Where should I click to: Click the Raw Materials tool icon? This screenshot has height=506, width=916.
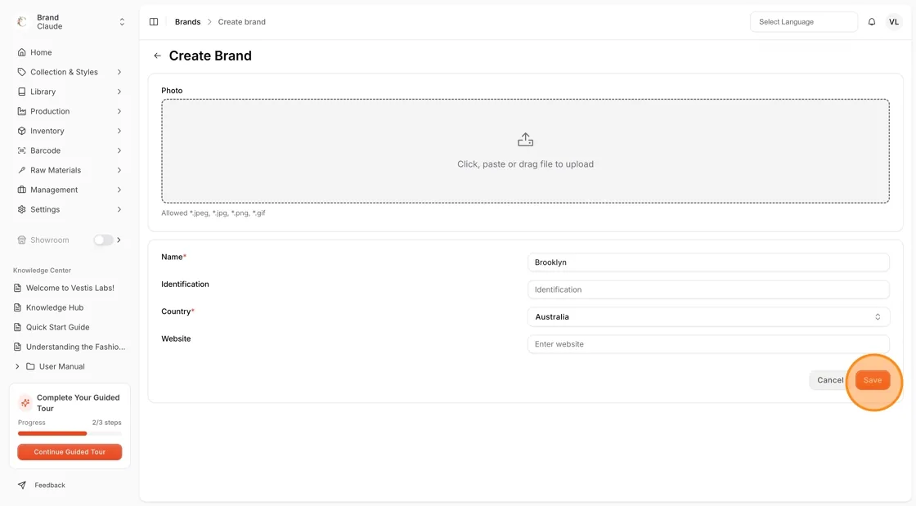21,170
